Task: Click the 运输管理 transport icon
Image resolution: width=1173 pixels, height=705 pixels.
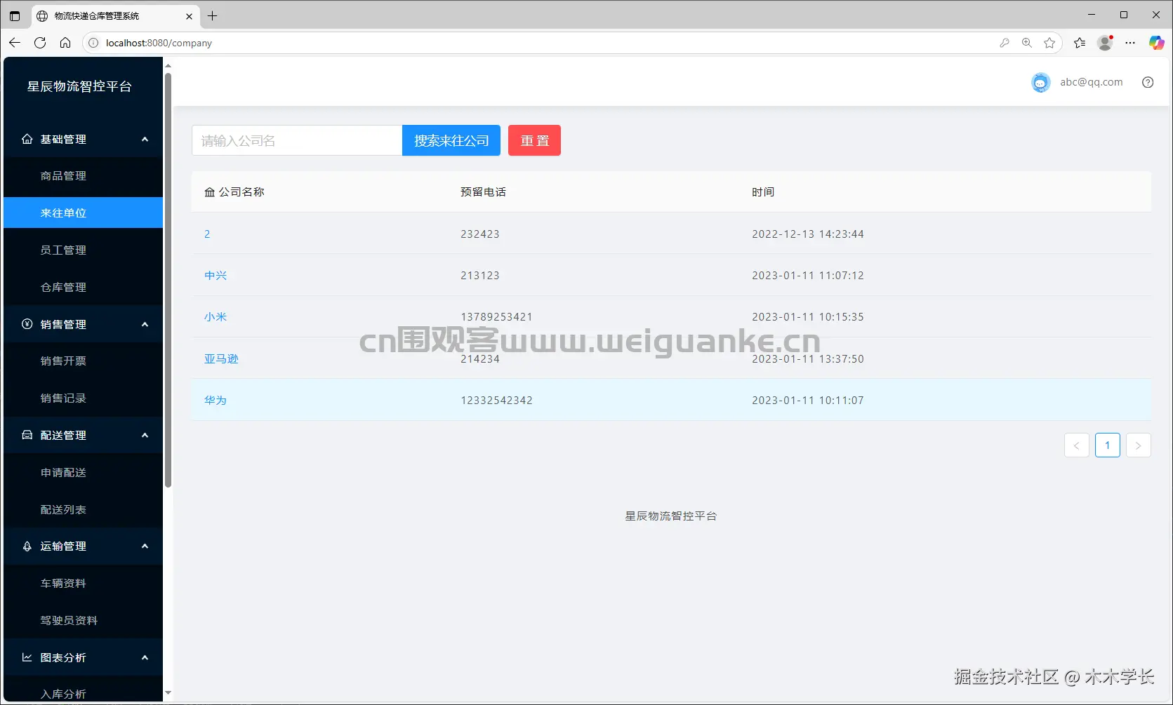Action: [x=27, y=546]
